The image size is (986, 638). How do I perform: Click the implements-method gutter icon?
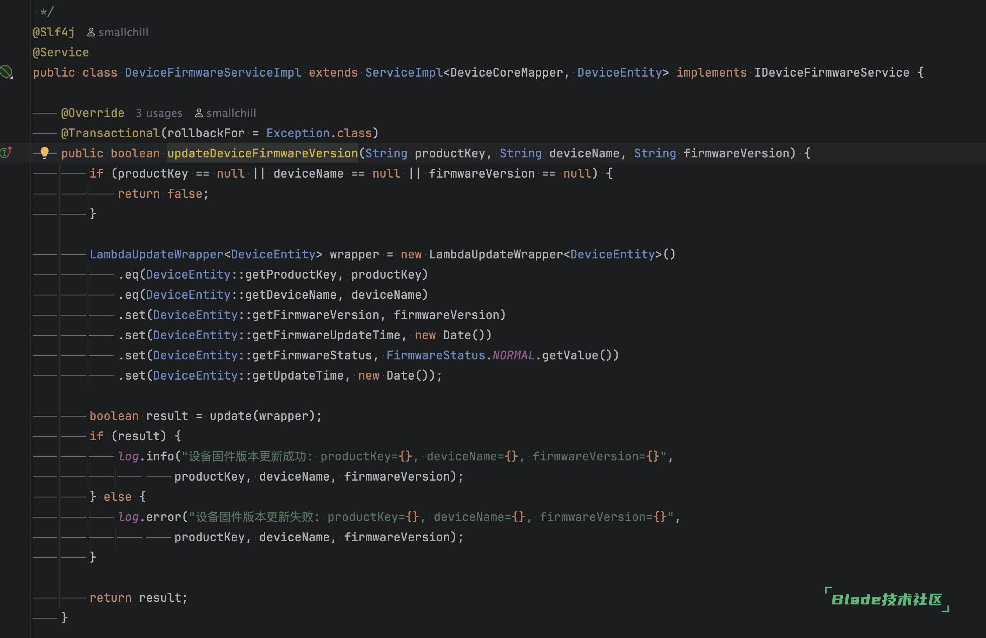tap(6, 152)
